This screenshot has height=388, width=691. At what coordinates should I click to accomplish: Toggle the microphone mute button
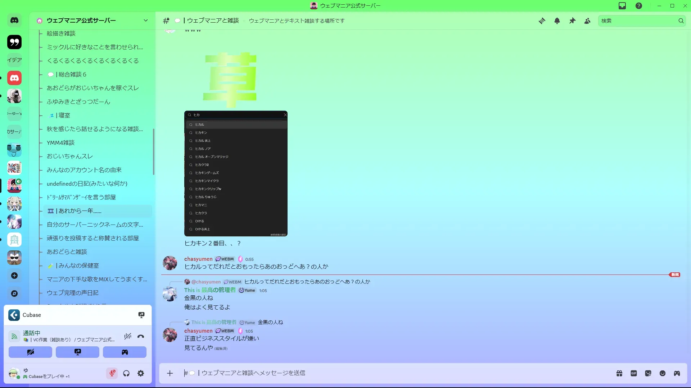pyautogui.click(x=112, y=373)
